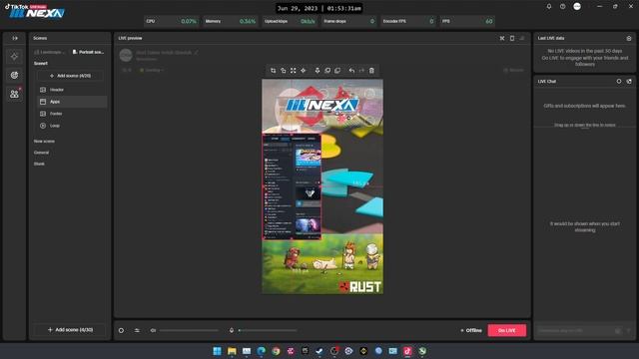The image size is (639, 359).
Task: Open Steam from the taskbar
Action: tap(319, 351)
